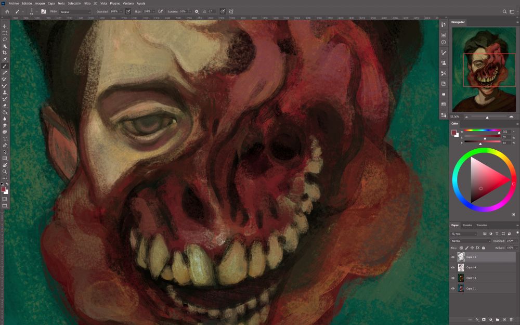This screenshot has height=325, width=520.
Task: Open the Brush Settings panel in the dock
Action: [x=444, y=53]
